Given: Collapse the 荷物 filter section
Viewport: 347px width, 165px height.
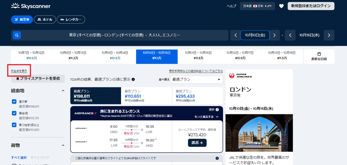Looking at the screenshot, I should click(x=63, y=146).
